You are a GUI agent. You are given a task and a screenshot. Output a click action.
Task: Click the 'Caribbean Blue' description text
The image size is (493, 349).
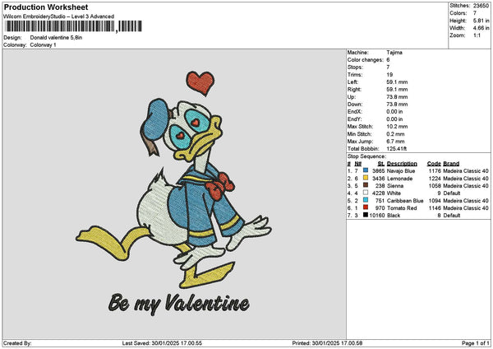pyautogui.click(x=405, y=201)
